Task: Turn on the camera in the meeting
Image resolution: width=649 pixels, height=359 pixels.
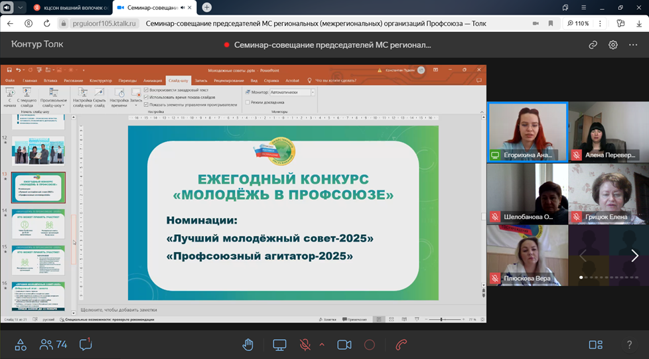Action: pos(344,344)
